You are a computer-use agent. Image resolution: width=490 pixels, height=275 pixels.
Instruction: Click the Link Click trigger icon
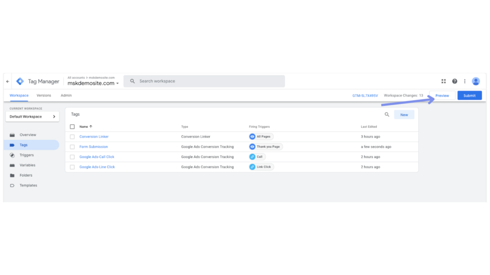[x=252, y=167]
